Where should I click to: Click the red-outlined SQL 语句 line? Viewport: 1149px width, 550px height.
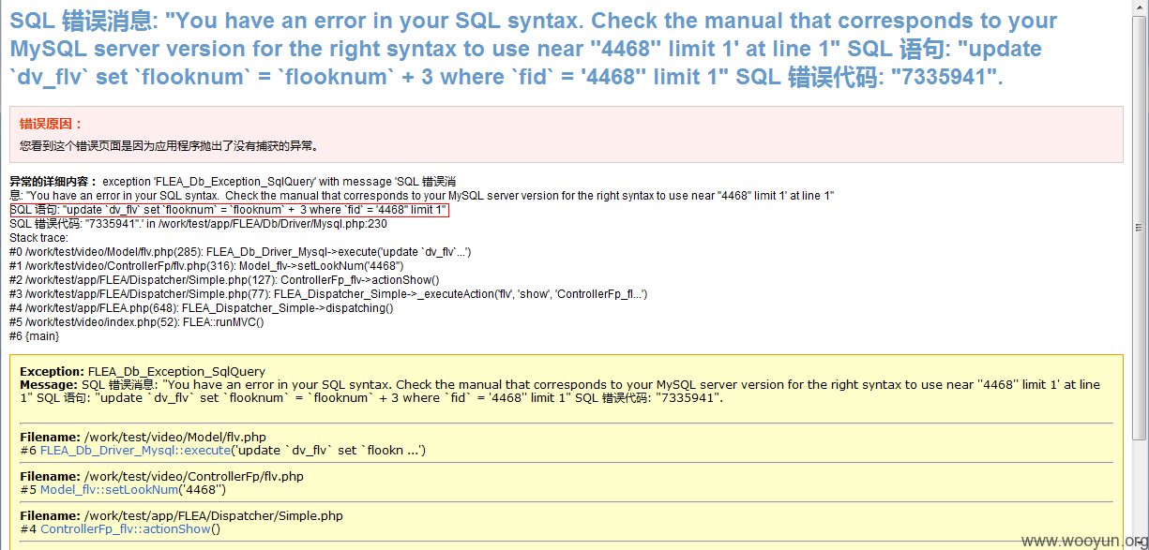coord(229,210)
